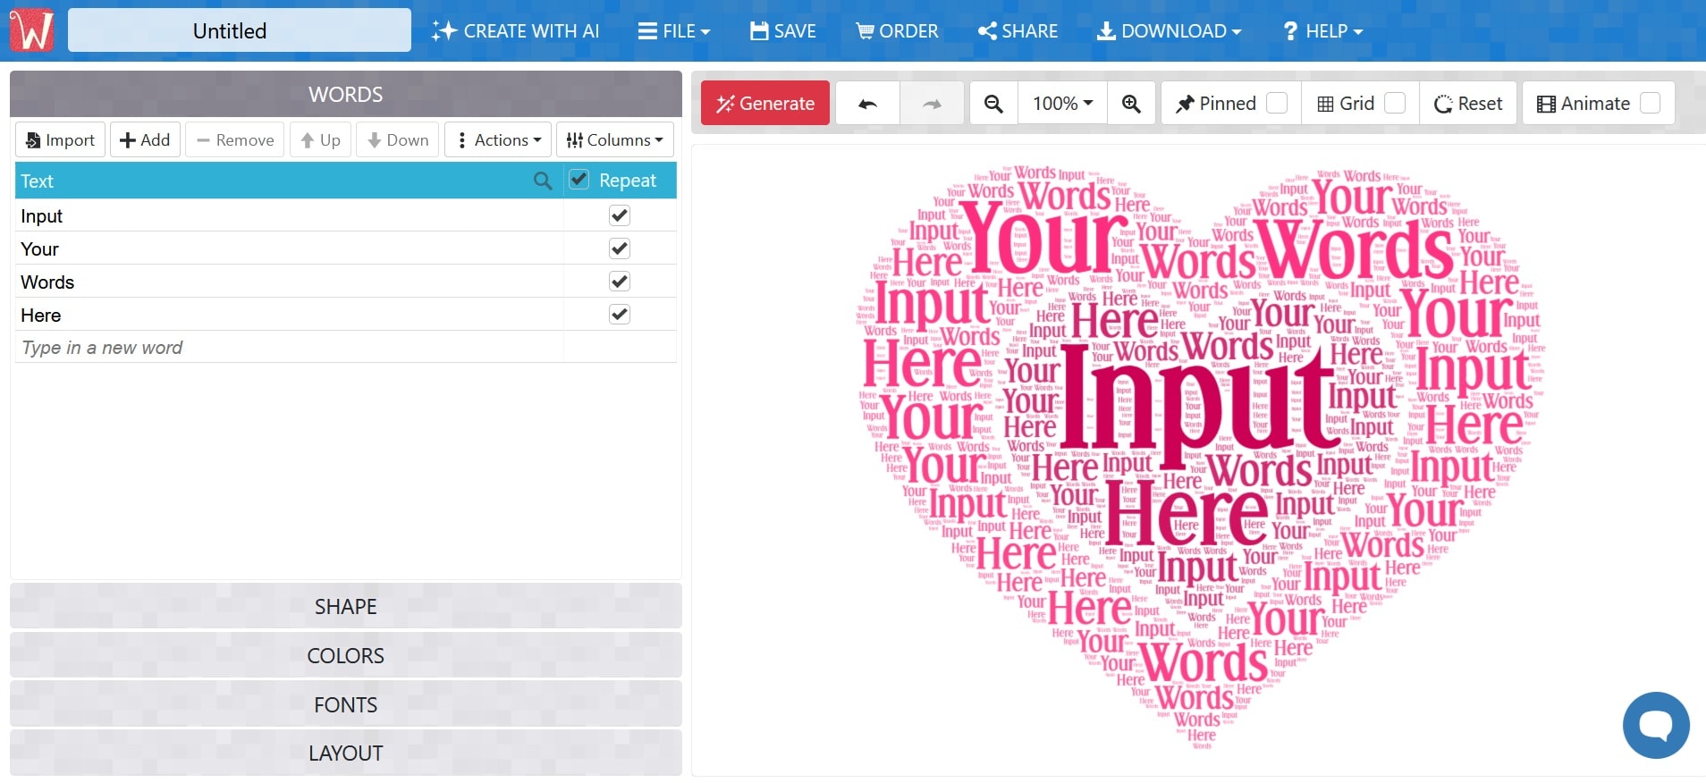Viewport: 1706px width, 783px height.
Task: Click the red Generate button
Action: (765, 104)
